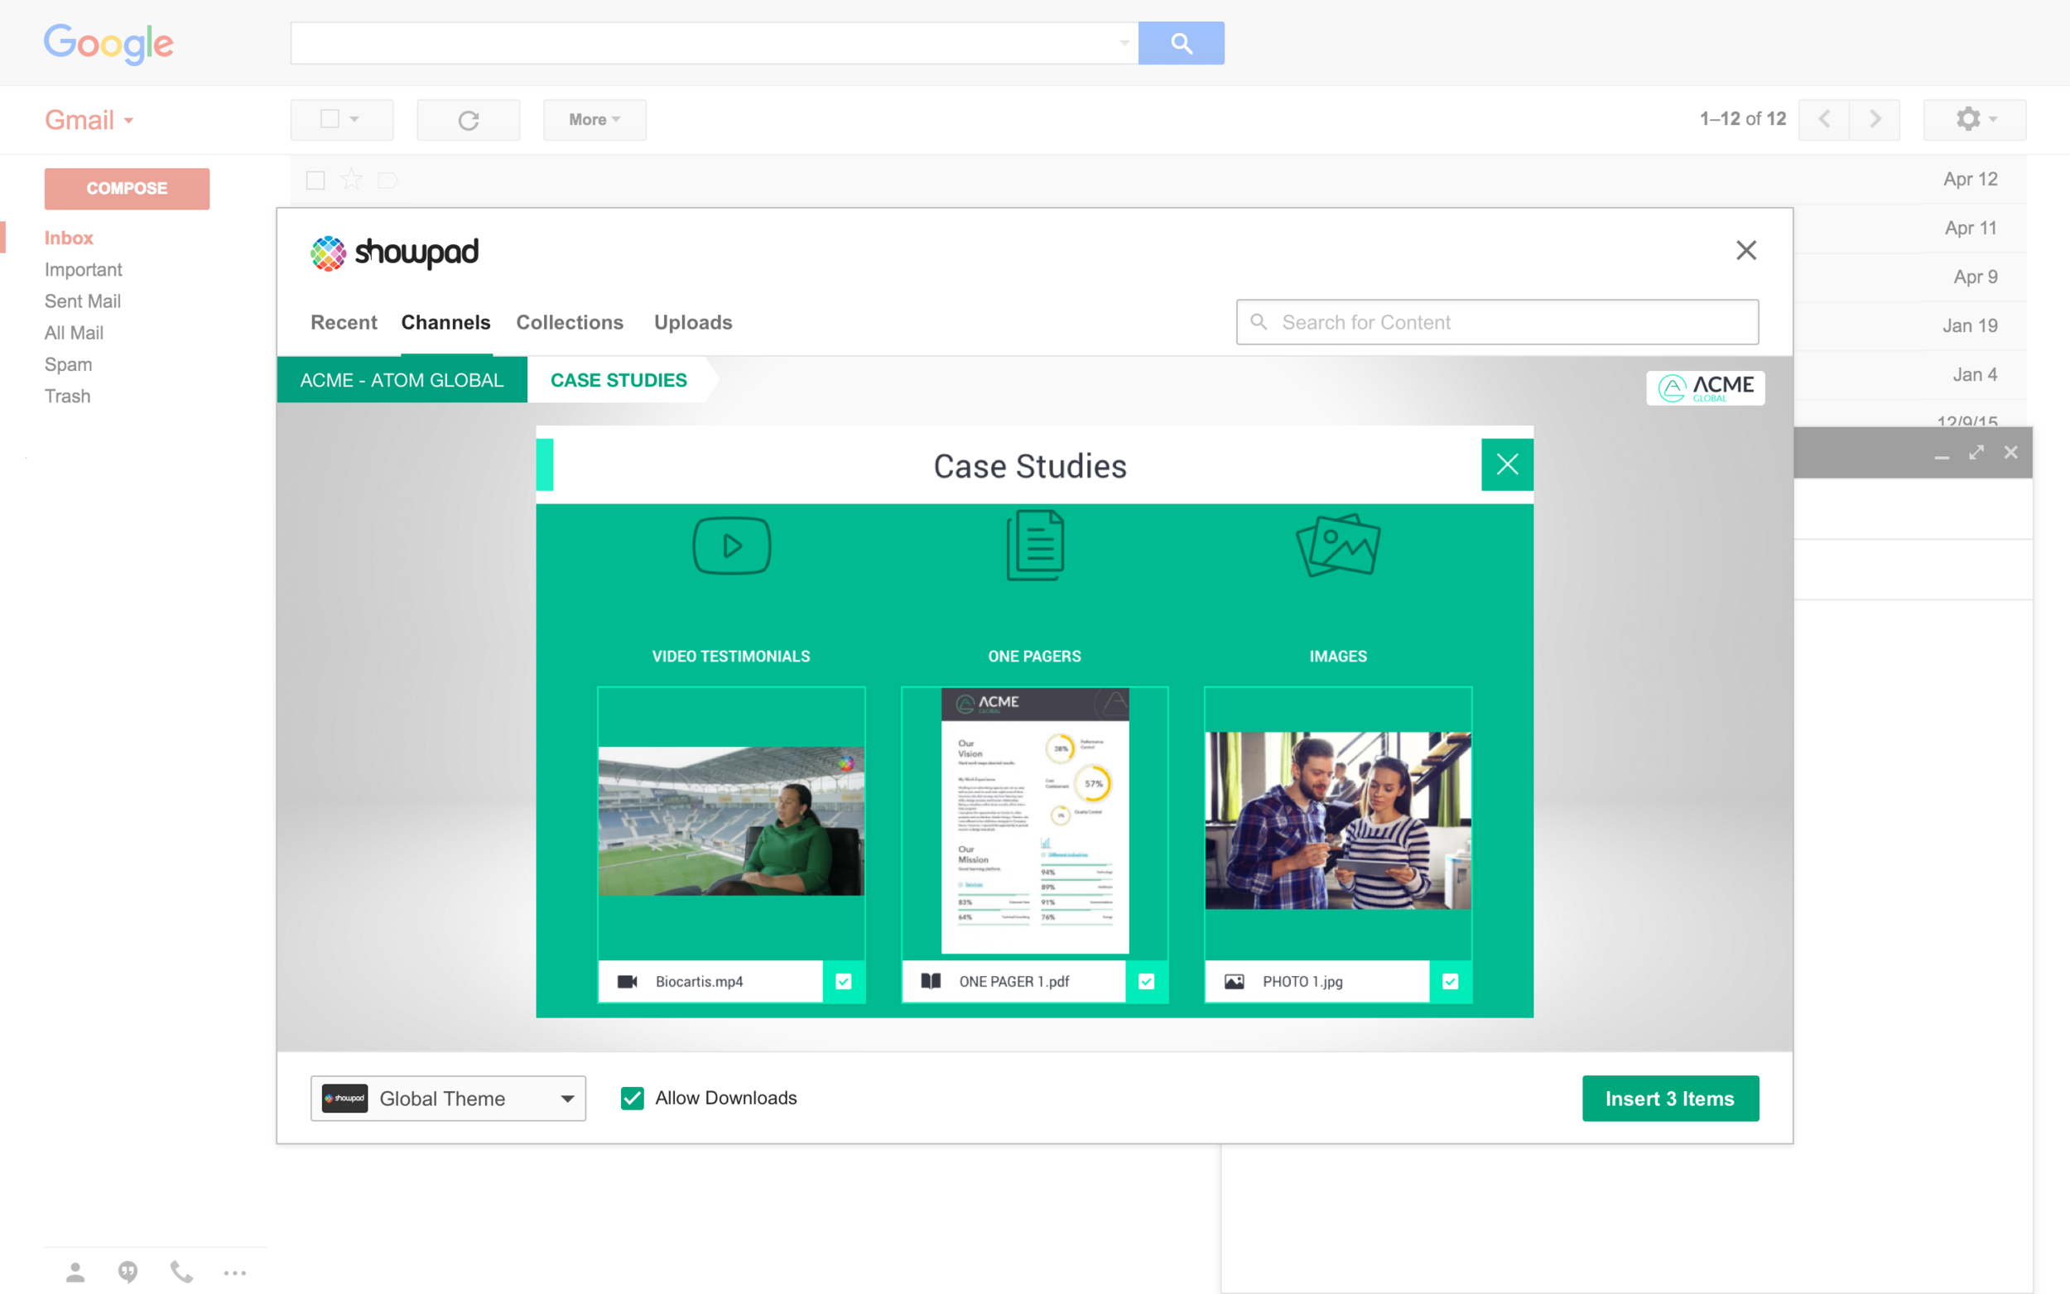Switch to the Collections tab
This screenshot has width=2070, height=1294.
(x=569, y=323)
